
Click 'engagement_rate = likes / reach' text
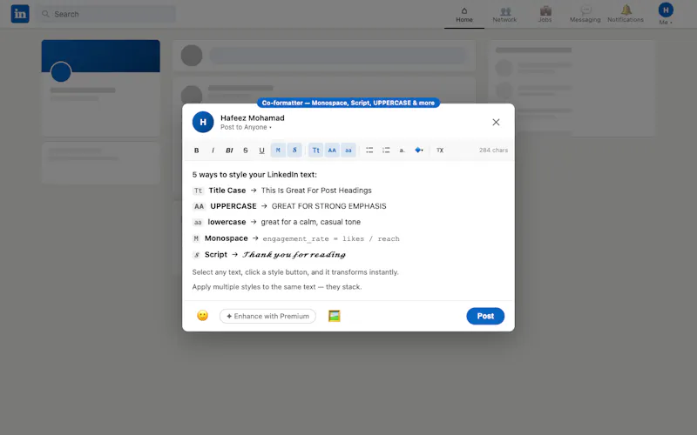point(331,238)
